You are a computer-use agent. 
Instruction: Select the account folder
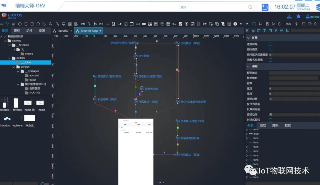(x=34, y=75)
